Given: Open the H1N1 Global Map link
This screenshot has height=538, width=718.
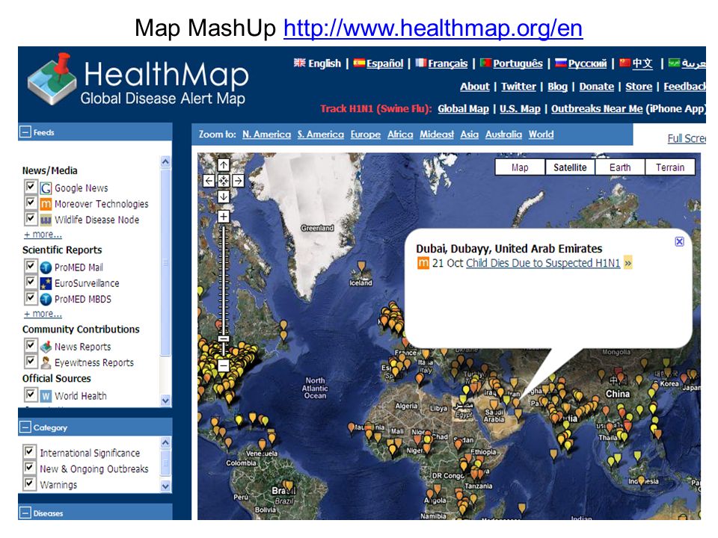Looking at the screenshot, I should pyautogui.click(x=464, y=109).
